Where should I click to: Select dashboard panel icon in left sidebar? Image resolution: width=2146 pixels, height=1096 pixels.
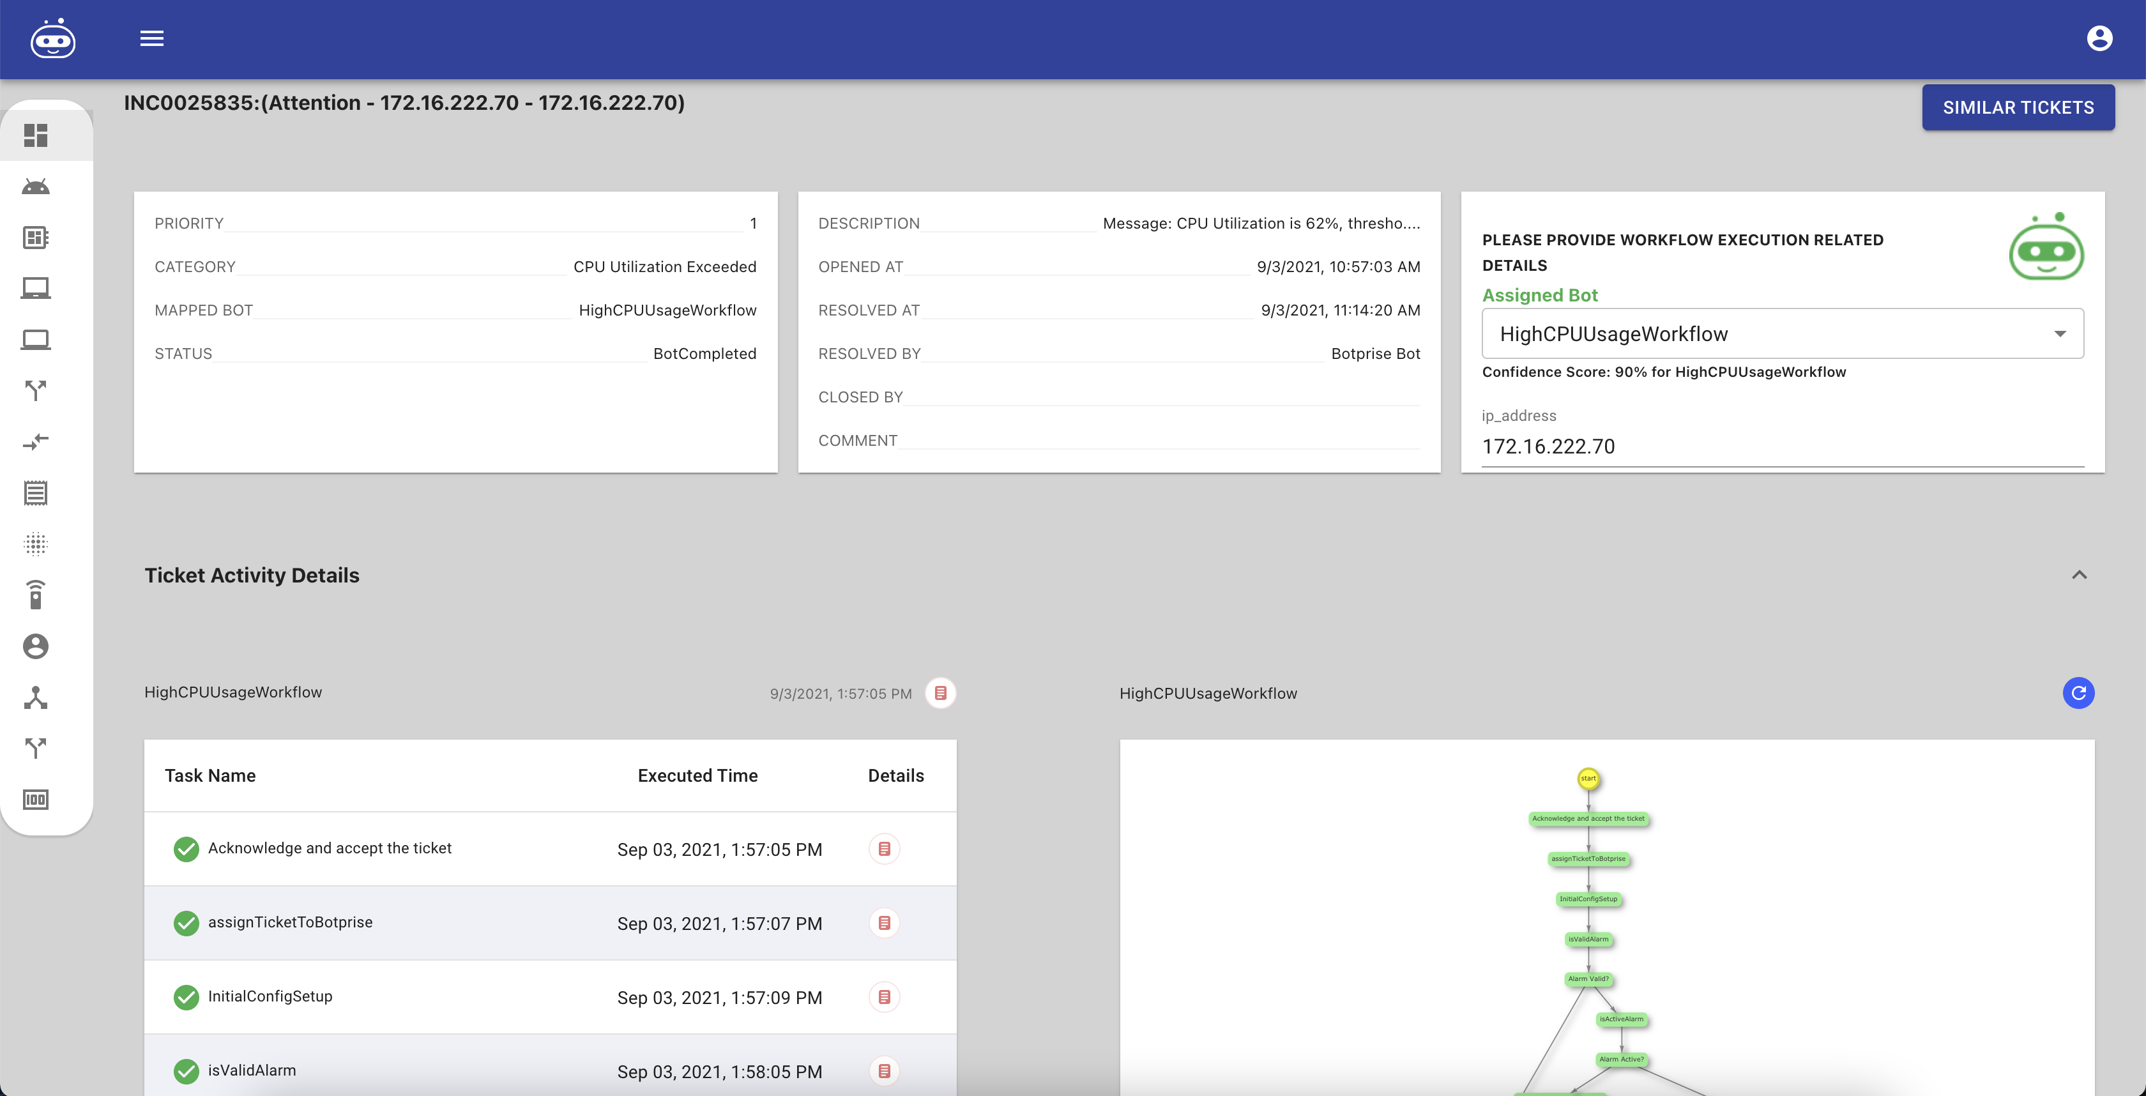coord(35,135)
